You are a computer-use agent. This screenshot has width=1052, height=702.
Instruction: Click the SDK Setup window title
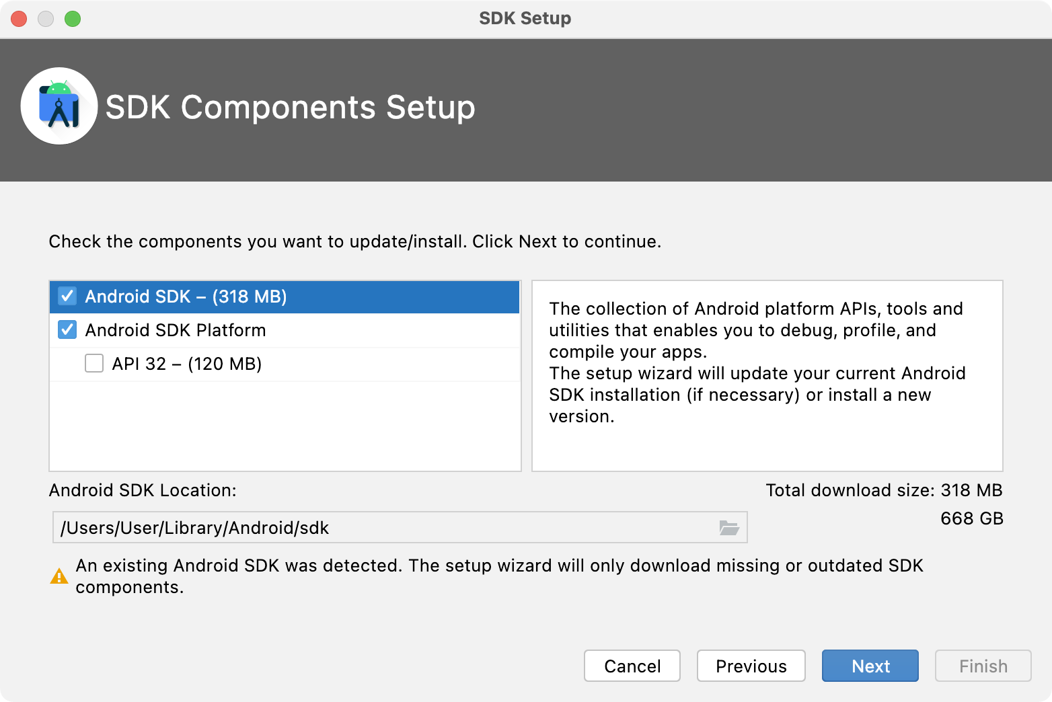click(525, 18)
